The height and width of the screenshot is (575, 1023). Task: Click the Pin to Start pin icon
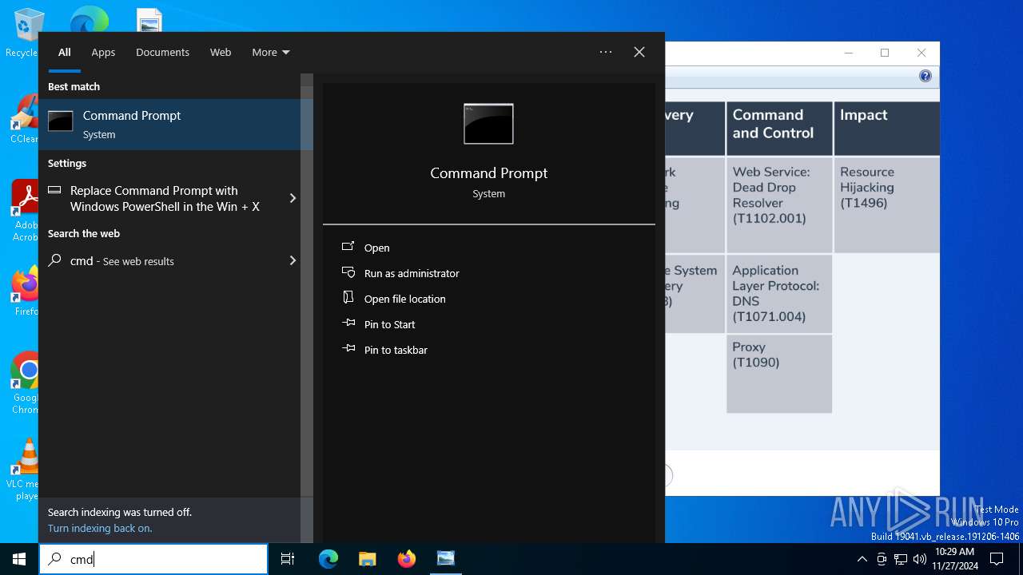coord(348,323)
